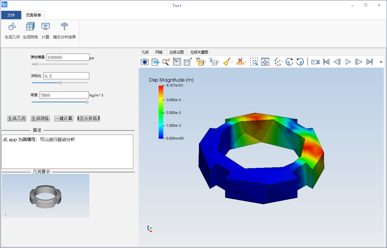This screenshot has width=387, height=248.
Task: Click the 生成几何 ribbon icon
Action: 12,27
